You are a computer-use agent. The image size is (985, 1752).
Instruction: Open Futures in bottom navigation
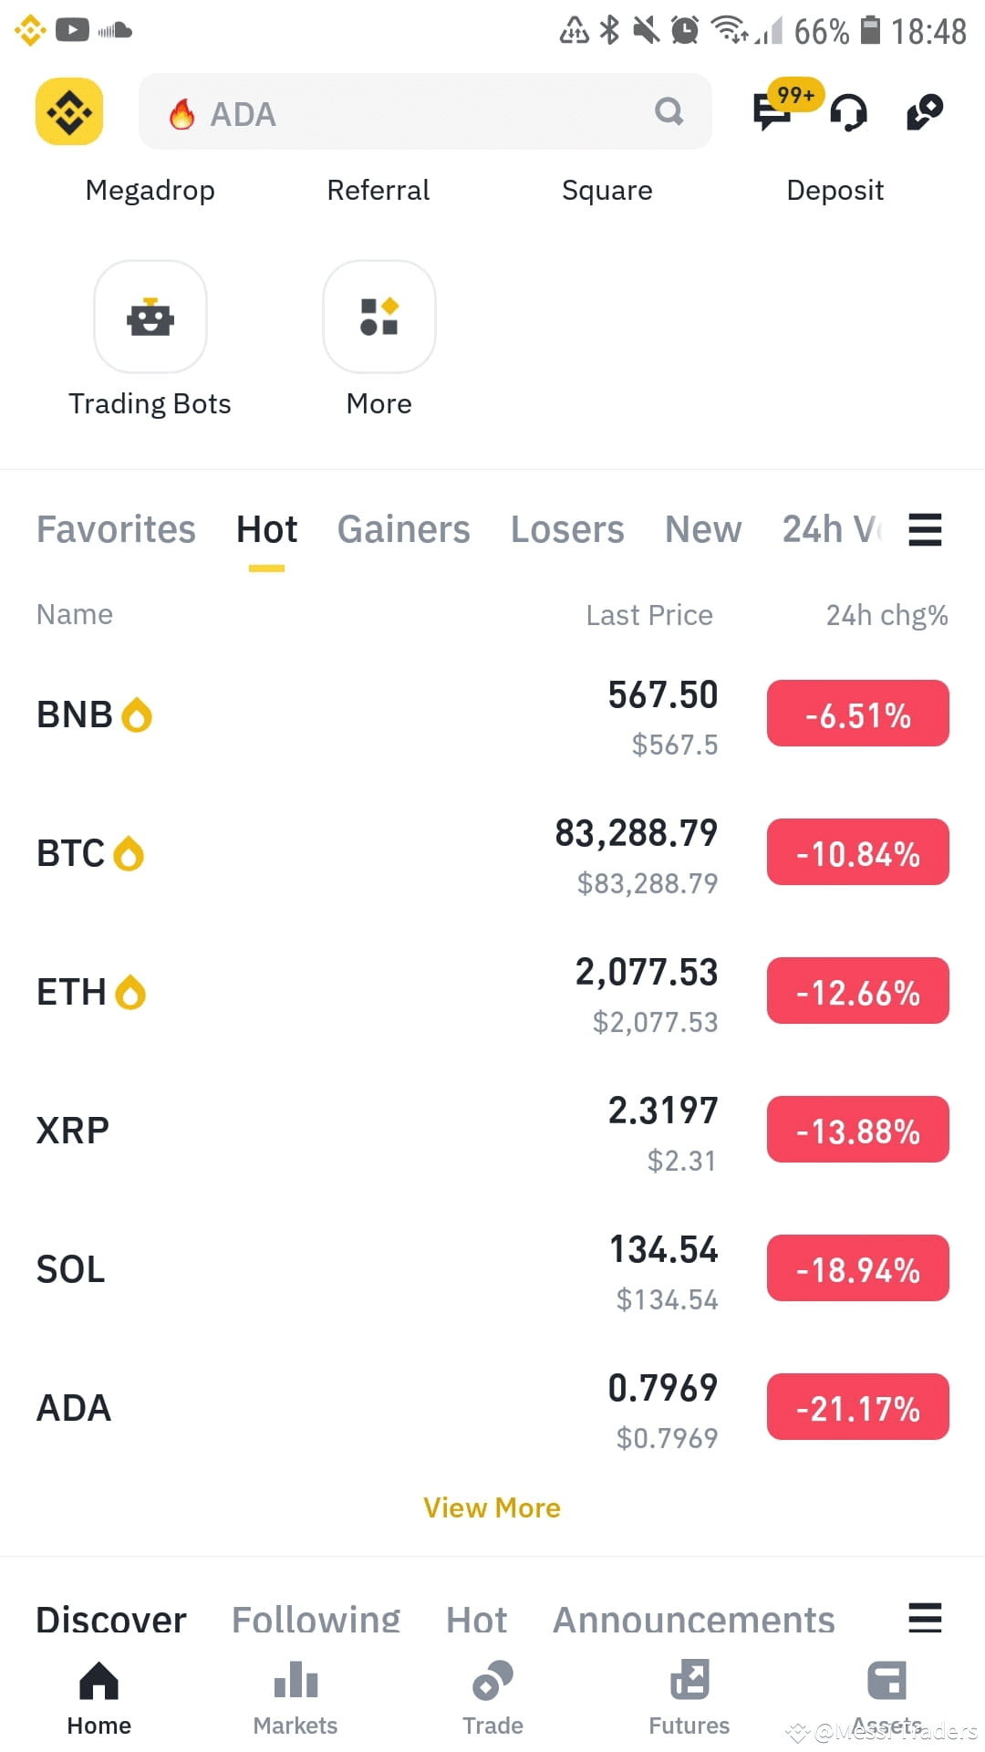[689, 1697]
